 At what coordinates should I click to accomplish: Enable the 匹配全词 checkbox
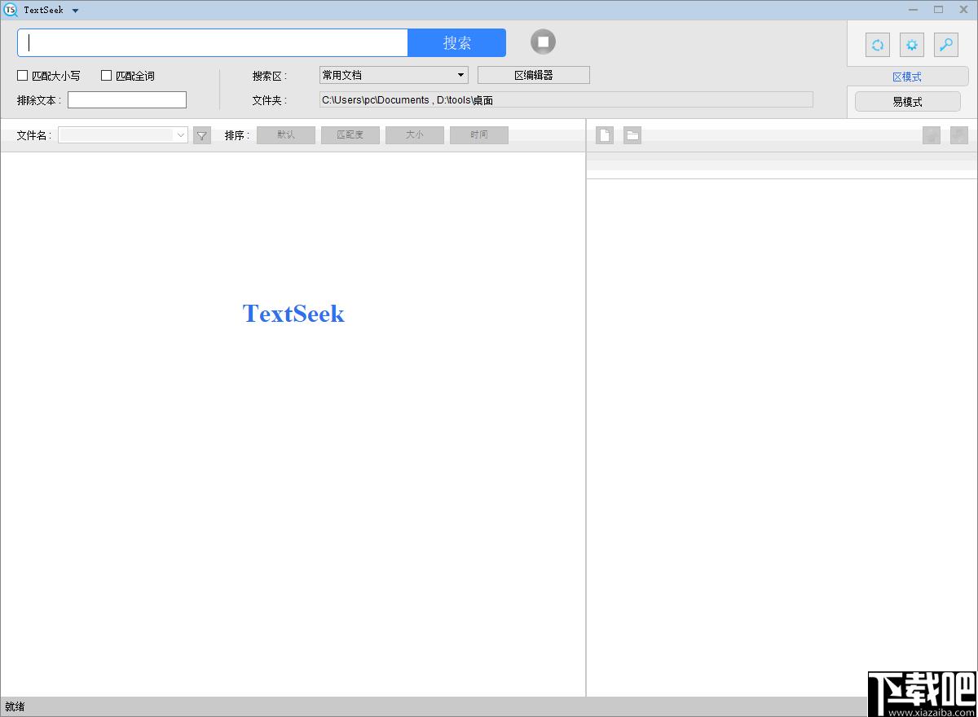[x=106, y=76]
